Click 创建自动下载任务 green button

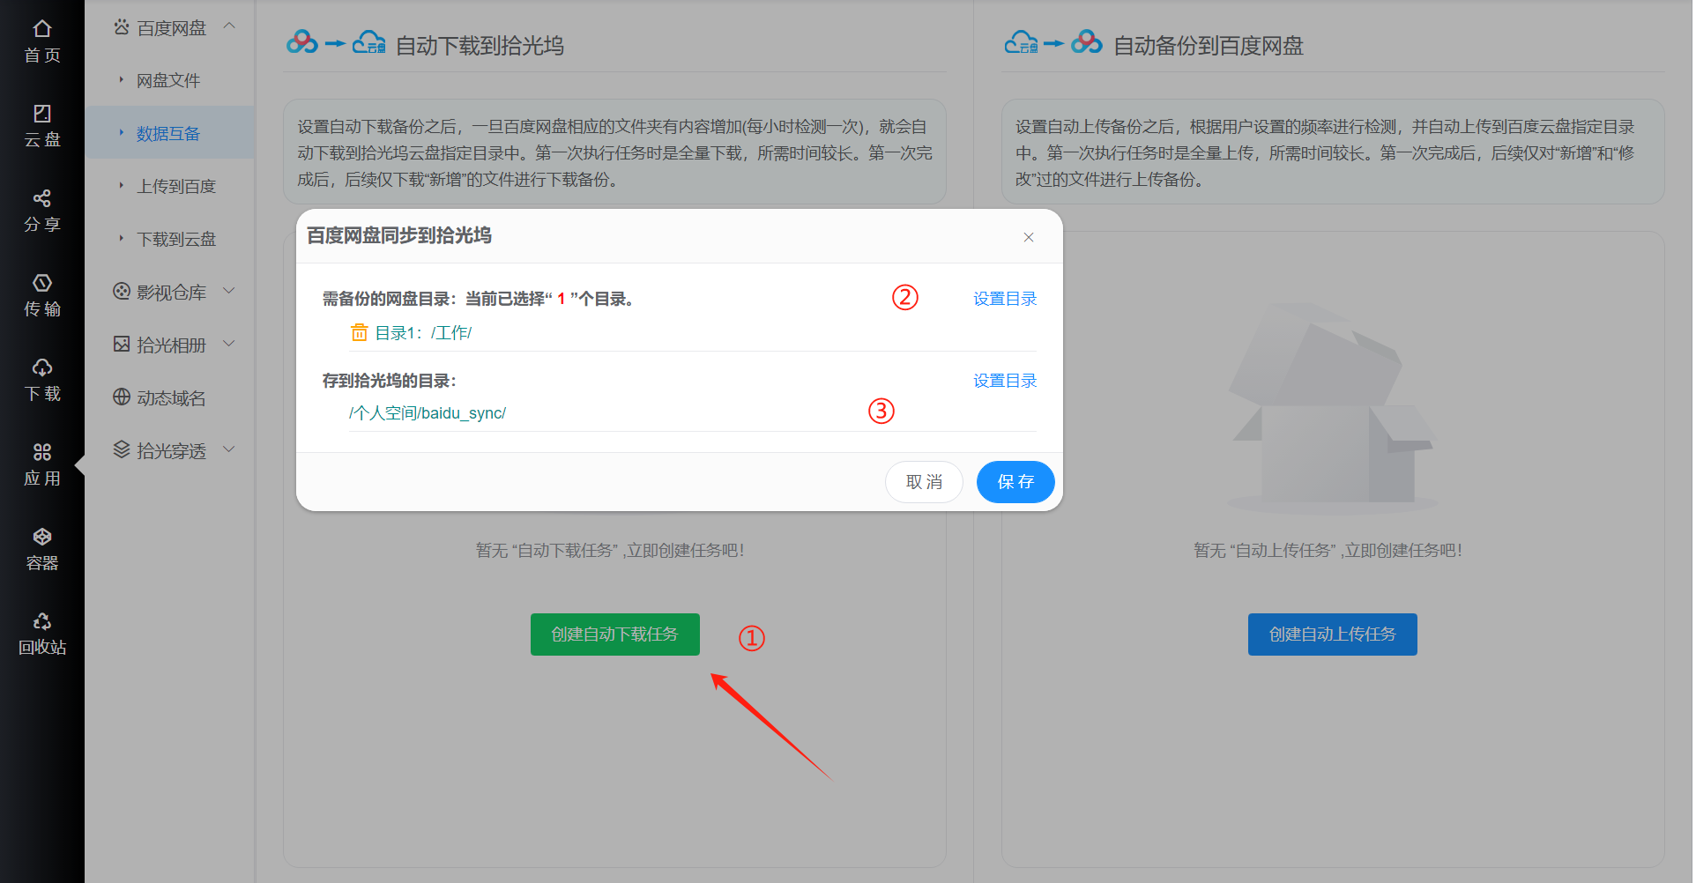(615, 634)
